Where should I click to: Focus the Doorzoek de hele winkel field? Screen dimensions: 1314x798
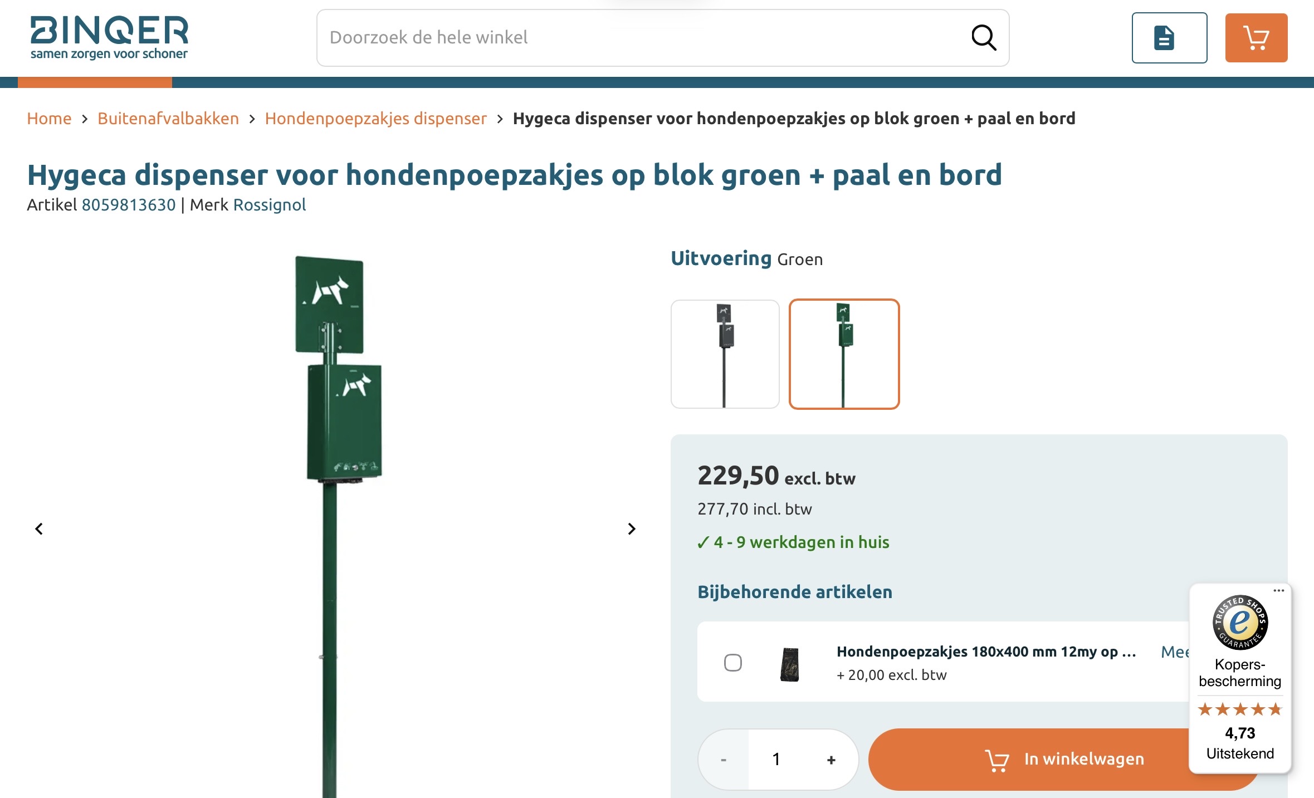pos(641,38)
